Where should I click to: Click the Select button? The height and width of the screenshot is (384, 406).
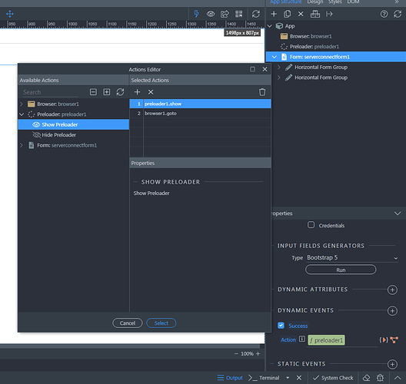pyautogui.click(x=161, y=323)
